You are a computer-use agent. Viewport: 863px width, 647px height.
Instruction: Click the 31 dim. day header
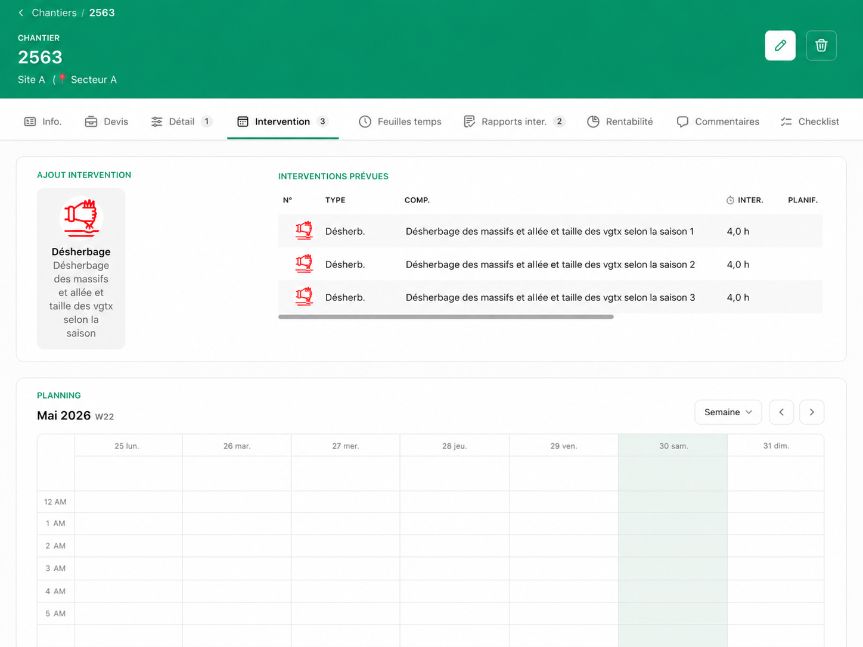coord(776,446)
